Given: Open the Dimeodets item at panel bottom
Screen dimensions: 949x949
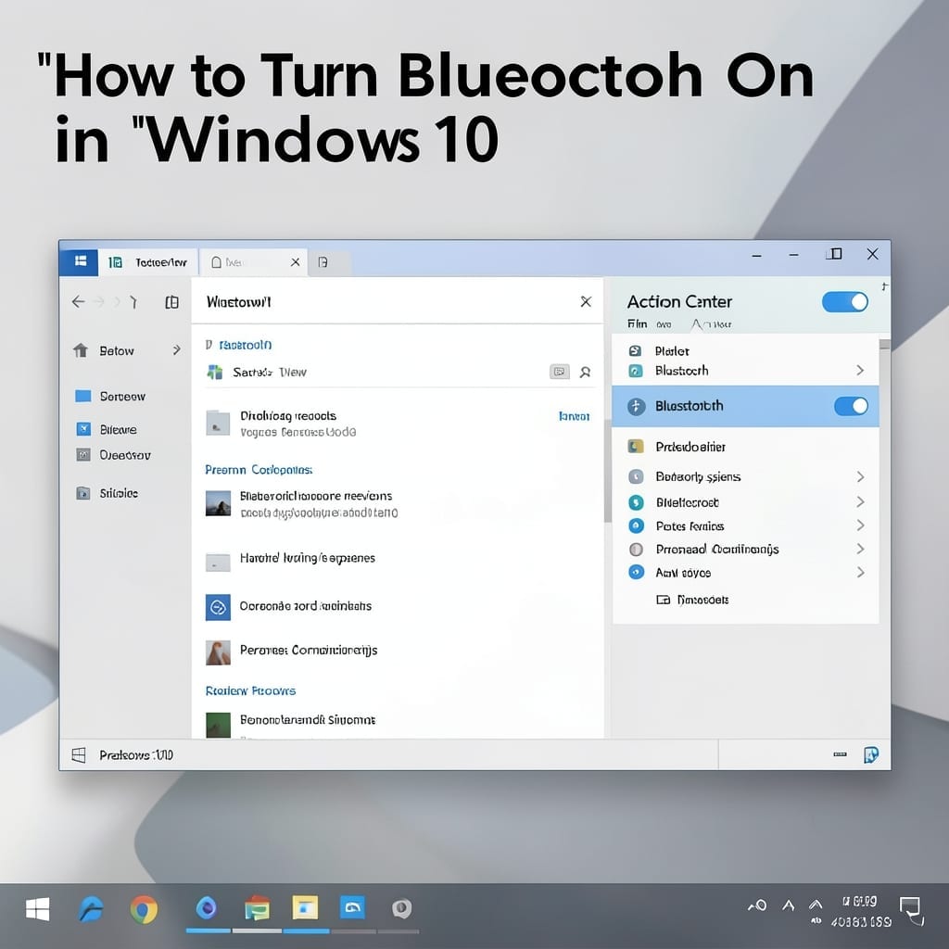Looking at the screenshot, I should pos(692,600).
